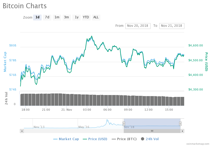Click the $74B market cap axis label
Image resolution: width=212 pixels, height=146 pixels.
[13, 89]
